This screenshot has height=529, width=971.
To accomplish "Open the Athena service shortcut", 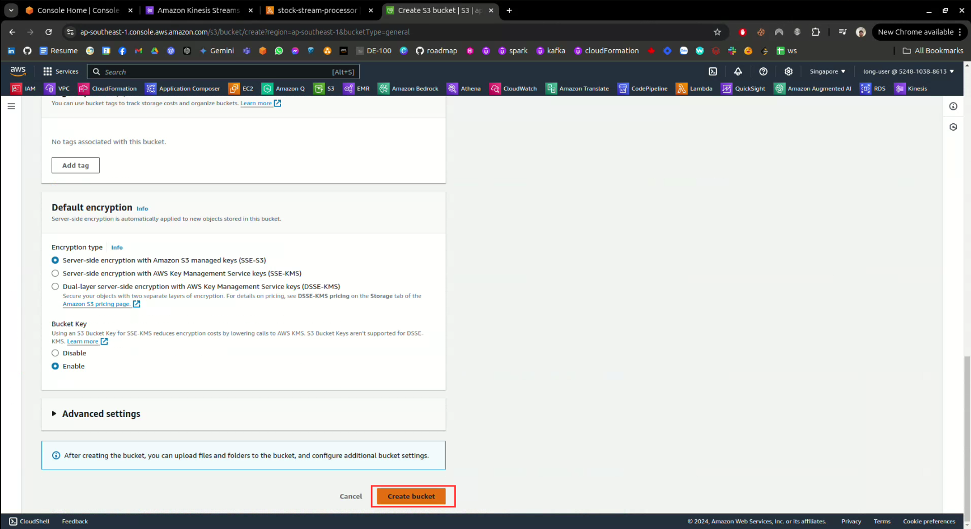I will [x=464, y=89].
